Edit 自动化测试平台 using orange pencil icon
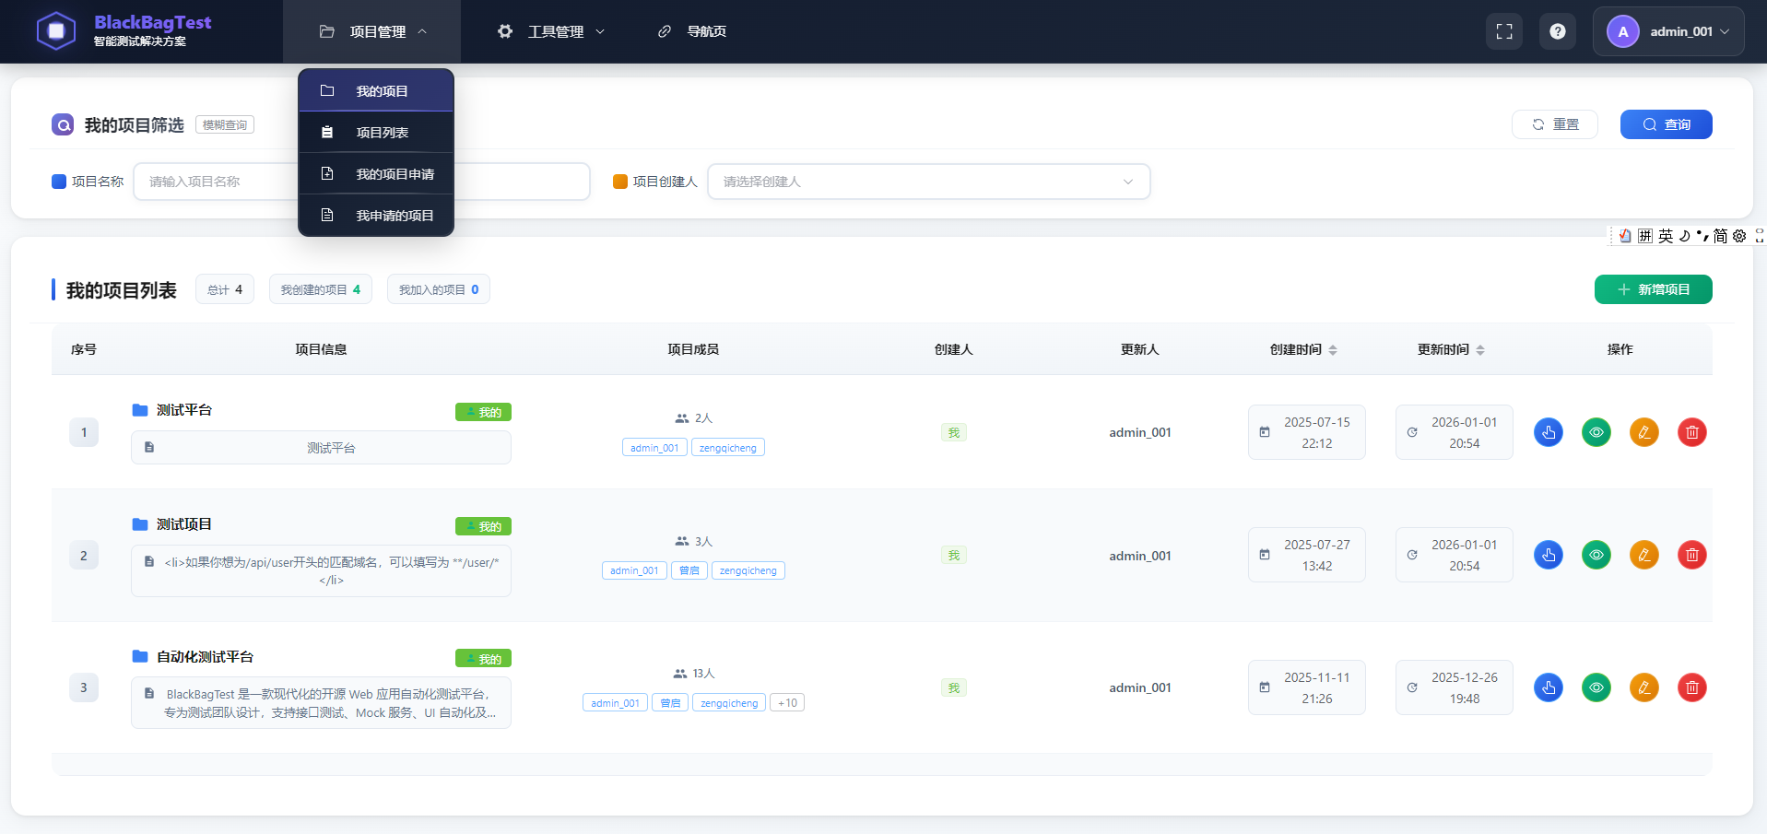This screenshot has width=1767, height=834. (1643, 687)
